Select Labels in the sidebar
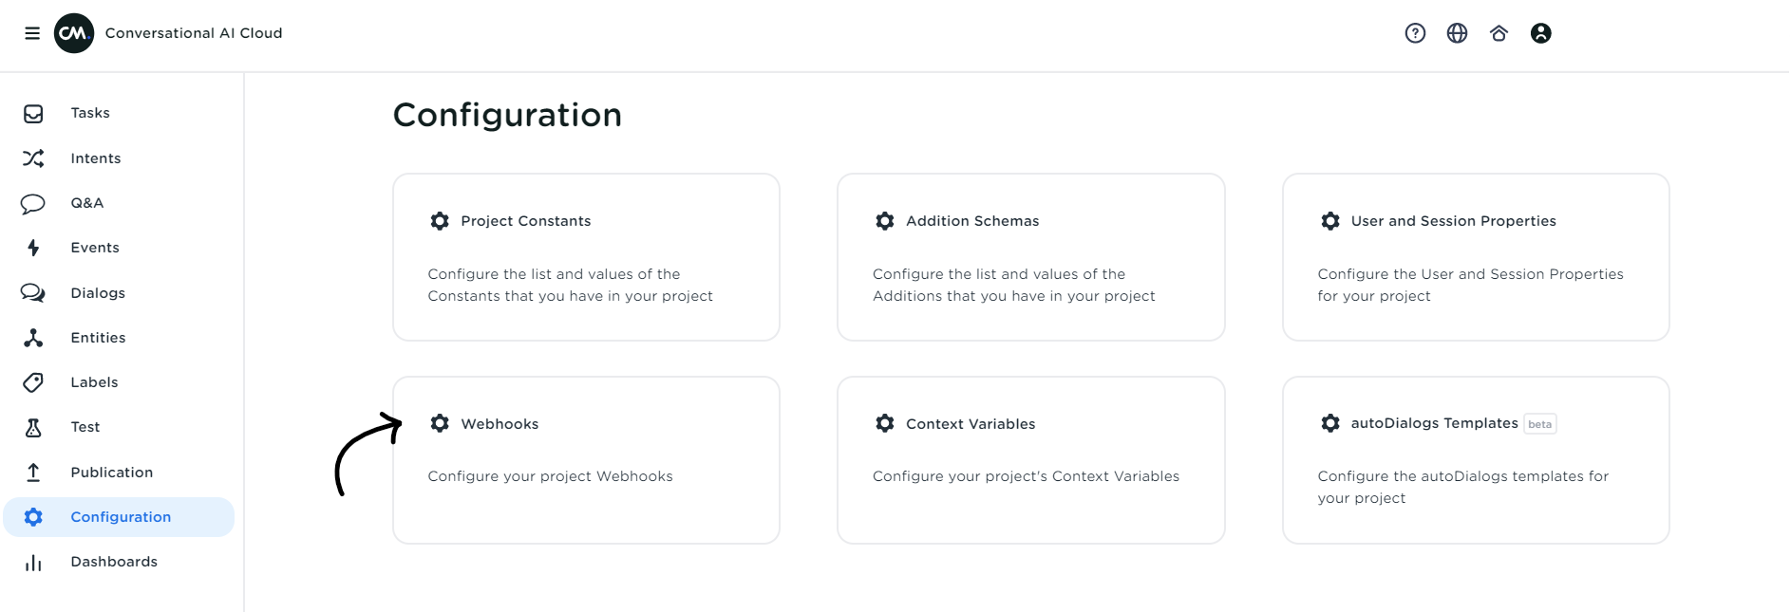1791x612 pixels. (x=94, y=382)
